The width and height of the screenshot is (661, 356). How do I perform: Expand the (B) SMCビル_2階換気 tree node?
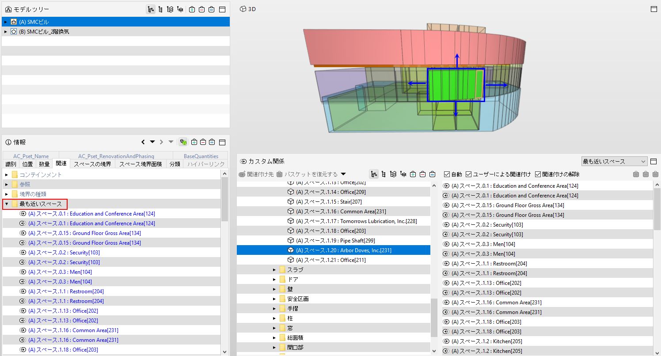click(6, 32)
